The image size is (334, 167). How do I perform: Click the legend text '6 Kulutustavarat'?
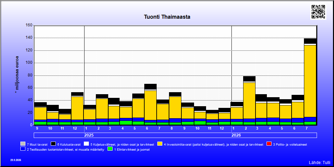[69, 144]
